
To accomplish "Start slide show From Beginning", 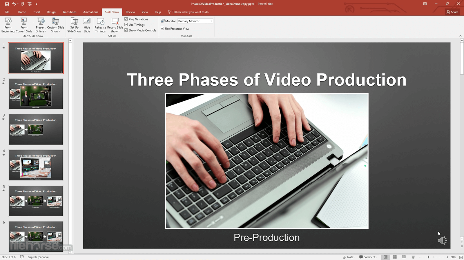I will [8, 25].
